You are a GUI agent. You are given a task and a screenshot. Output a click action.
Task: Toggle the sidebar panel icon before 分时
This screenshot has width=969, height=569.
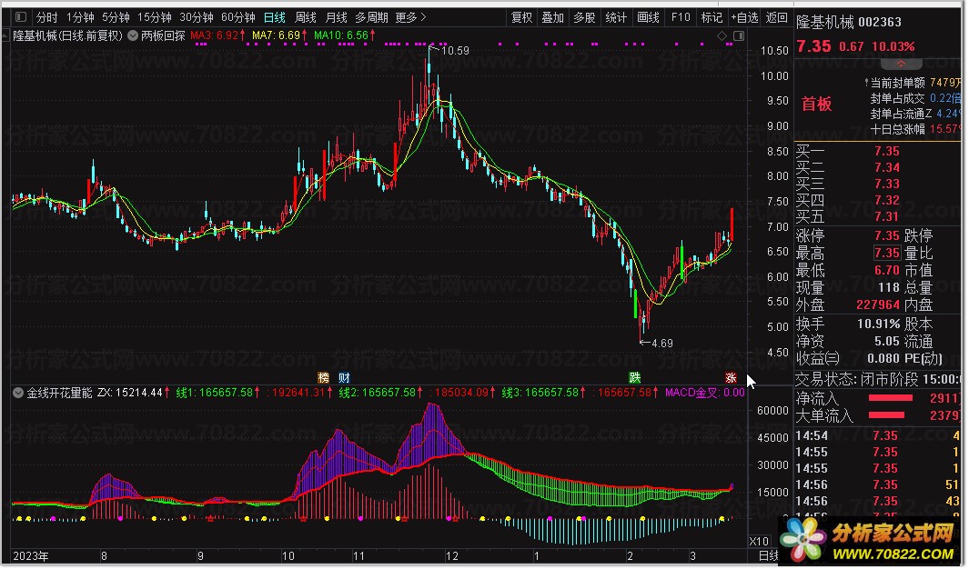click(x=20, y=17)
